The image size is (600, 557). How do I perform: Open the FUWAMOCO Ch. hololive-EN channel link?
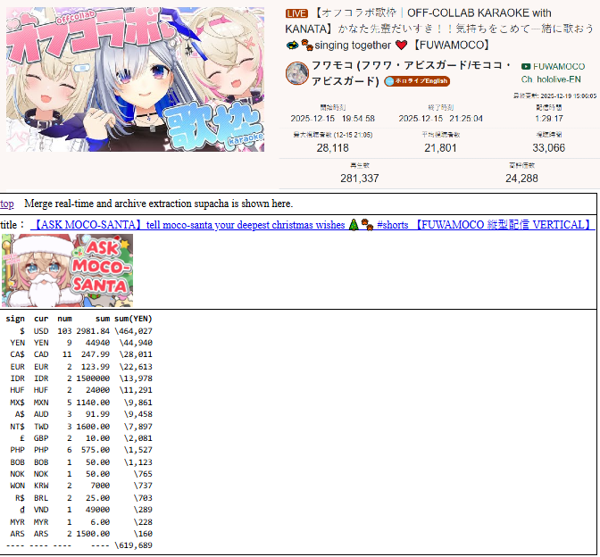553,72
